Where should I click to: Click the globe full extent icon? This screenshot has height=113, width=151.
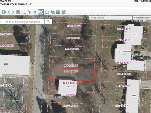(x=4, y=12)
